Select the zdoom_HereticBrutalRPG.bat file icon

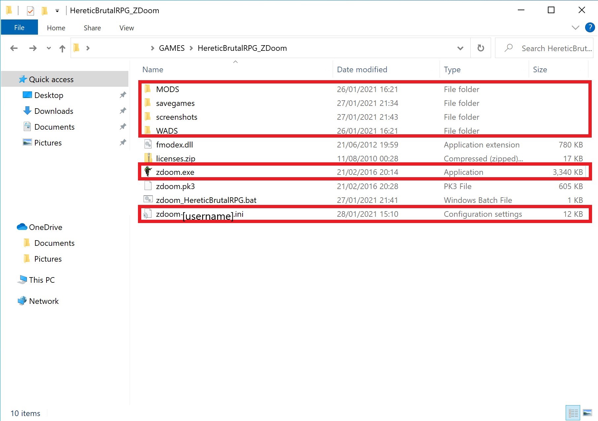pyautogui.click(x=148, y=199)
